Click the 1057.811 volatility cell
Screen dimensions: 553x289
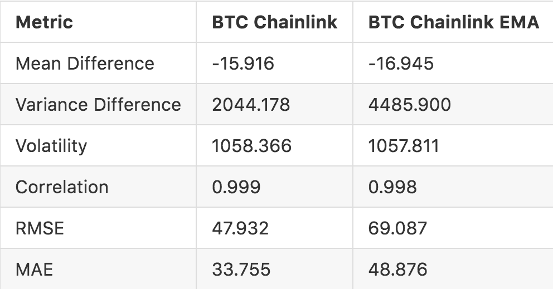coord(404,146)
